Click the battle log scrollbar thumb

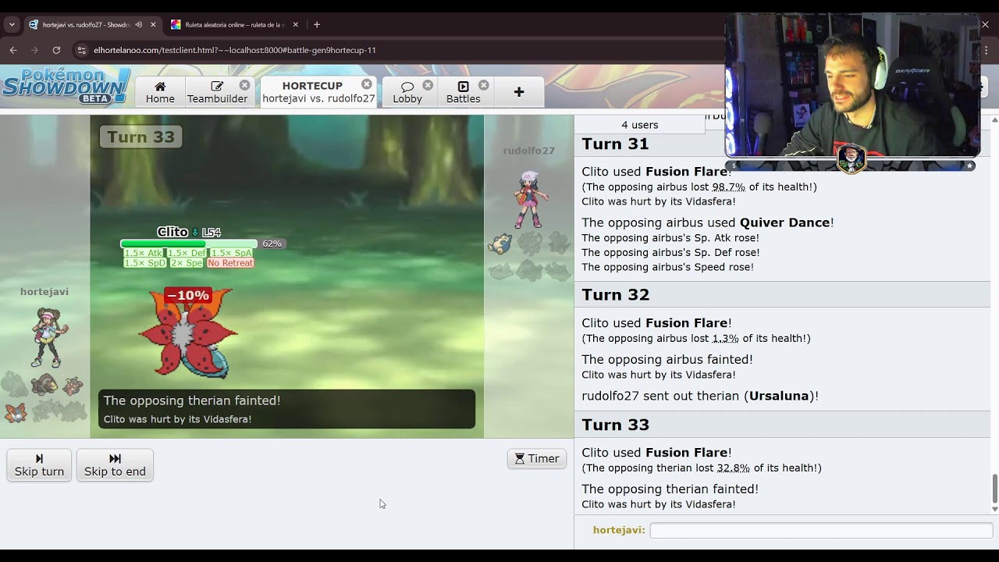click(x=994, y=489)
